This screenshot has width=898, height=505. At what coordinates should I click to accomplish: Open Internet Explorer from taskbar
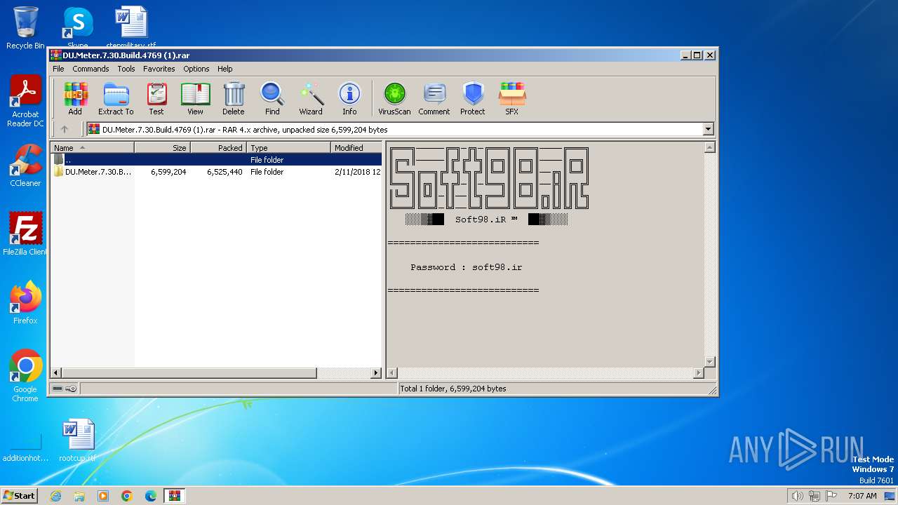point(55,496)
